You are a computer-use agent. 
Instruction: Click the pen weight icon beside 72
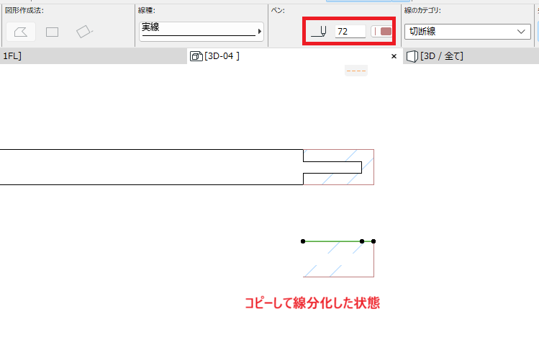click(x=319, y=32)
